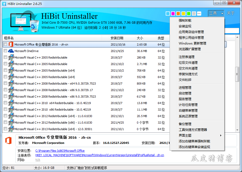The image size is (242, 172).
Task: Select 安装监视 menu entry
Action: (x=197, y=26)
